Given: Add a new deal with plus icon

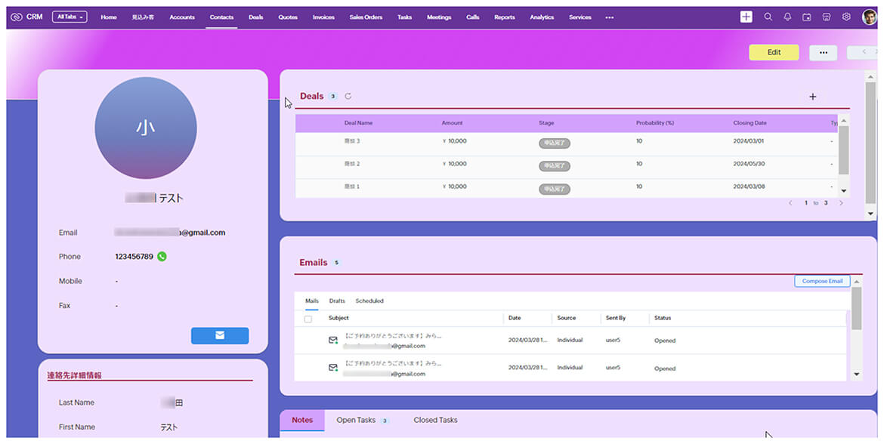Looking at the screenshot, I should pyautogui.click(x=813, y=97).
